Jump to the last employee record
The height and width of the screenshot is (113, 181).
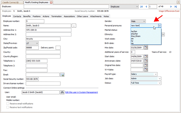(x=175, y=6)
